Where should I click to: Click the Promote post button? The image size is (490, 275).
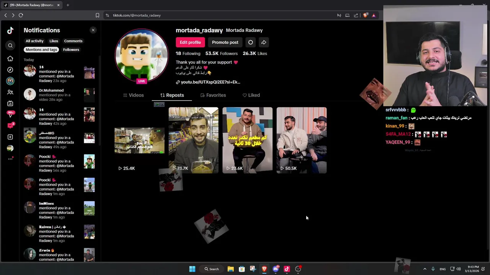coord(225,42)
